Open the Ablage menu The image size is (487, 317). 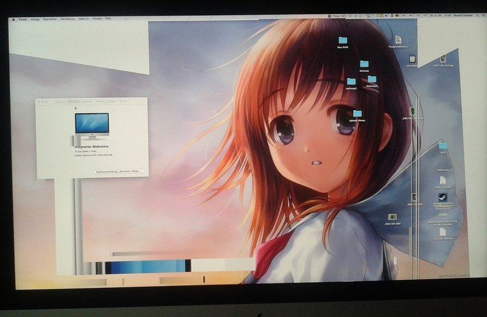click(x=35, y=19)
